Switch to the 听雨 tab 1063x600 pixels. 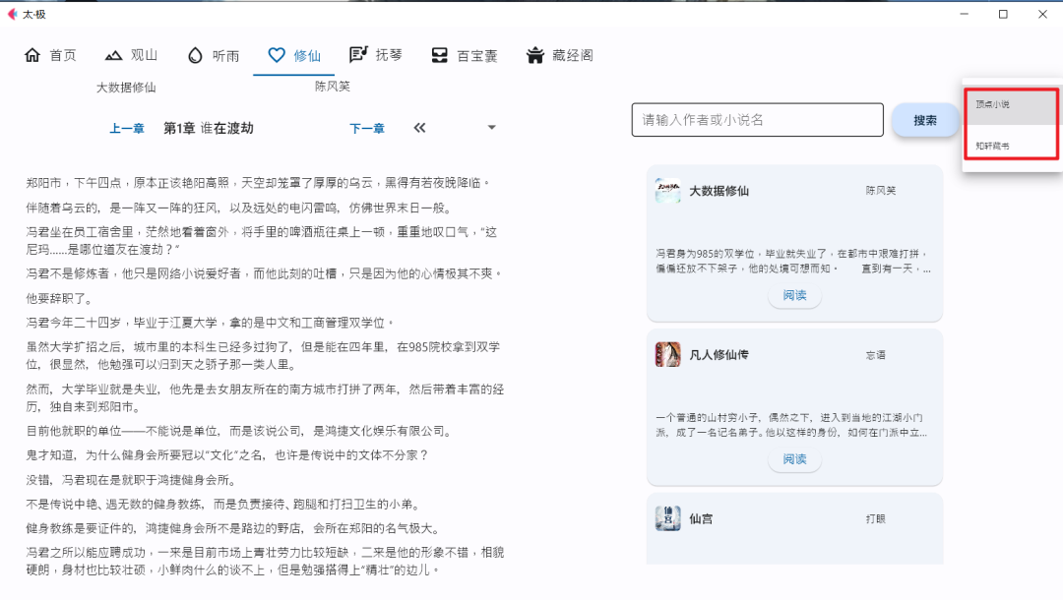(x=213, y=55)
